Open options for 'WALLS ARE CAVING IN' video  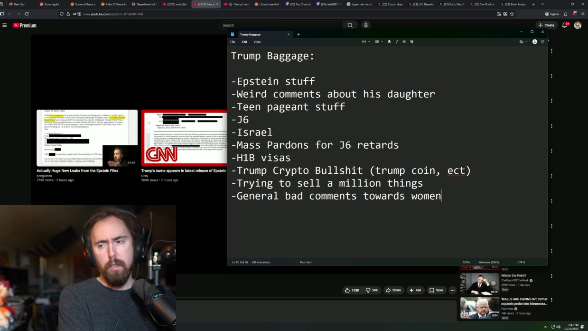click(x=551, y=300)
